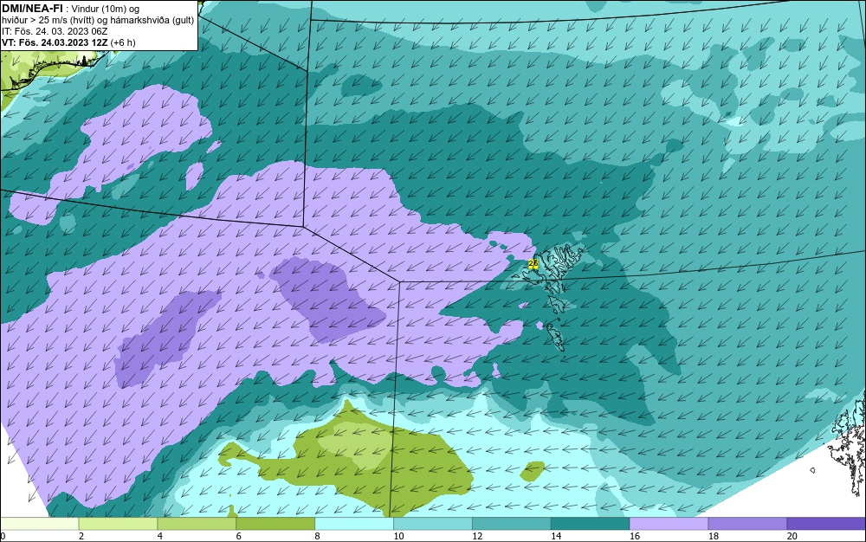866x542 pixels.
Task: Click the 6–8 m/s olive green legend swatch
Action: click(275, 523)
